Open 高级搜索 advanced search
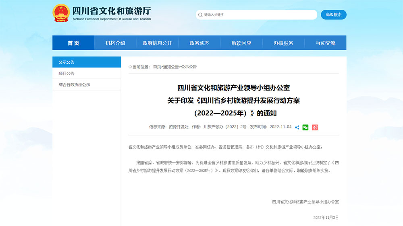Image resolution: width=403 pixels, height=226 pixels. [334, 14]
